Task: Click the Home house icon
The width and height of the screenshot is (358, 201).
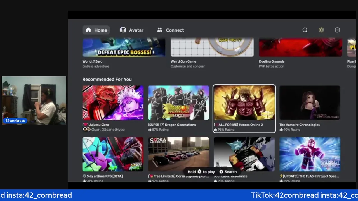Action: pyautogui.click(x=88, y=30)
